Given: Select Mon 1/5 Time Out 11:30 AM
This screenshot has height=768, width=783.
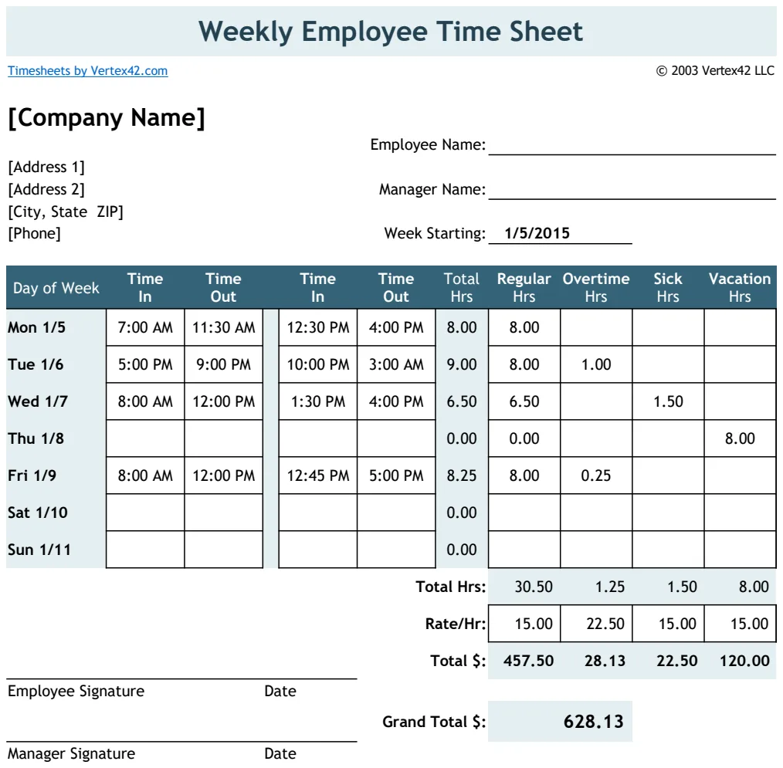Looking at the screenshot, I should tap(224, 327).
